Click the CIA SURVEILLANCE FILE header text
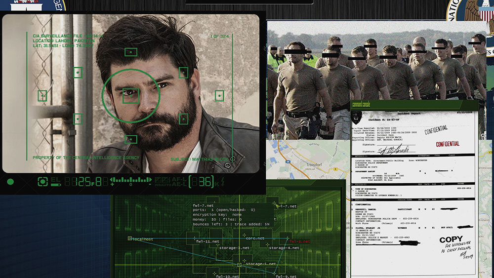The height and width of the screenshot is (278, 494). pyautogui.click(x=68, y=36)
